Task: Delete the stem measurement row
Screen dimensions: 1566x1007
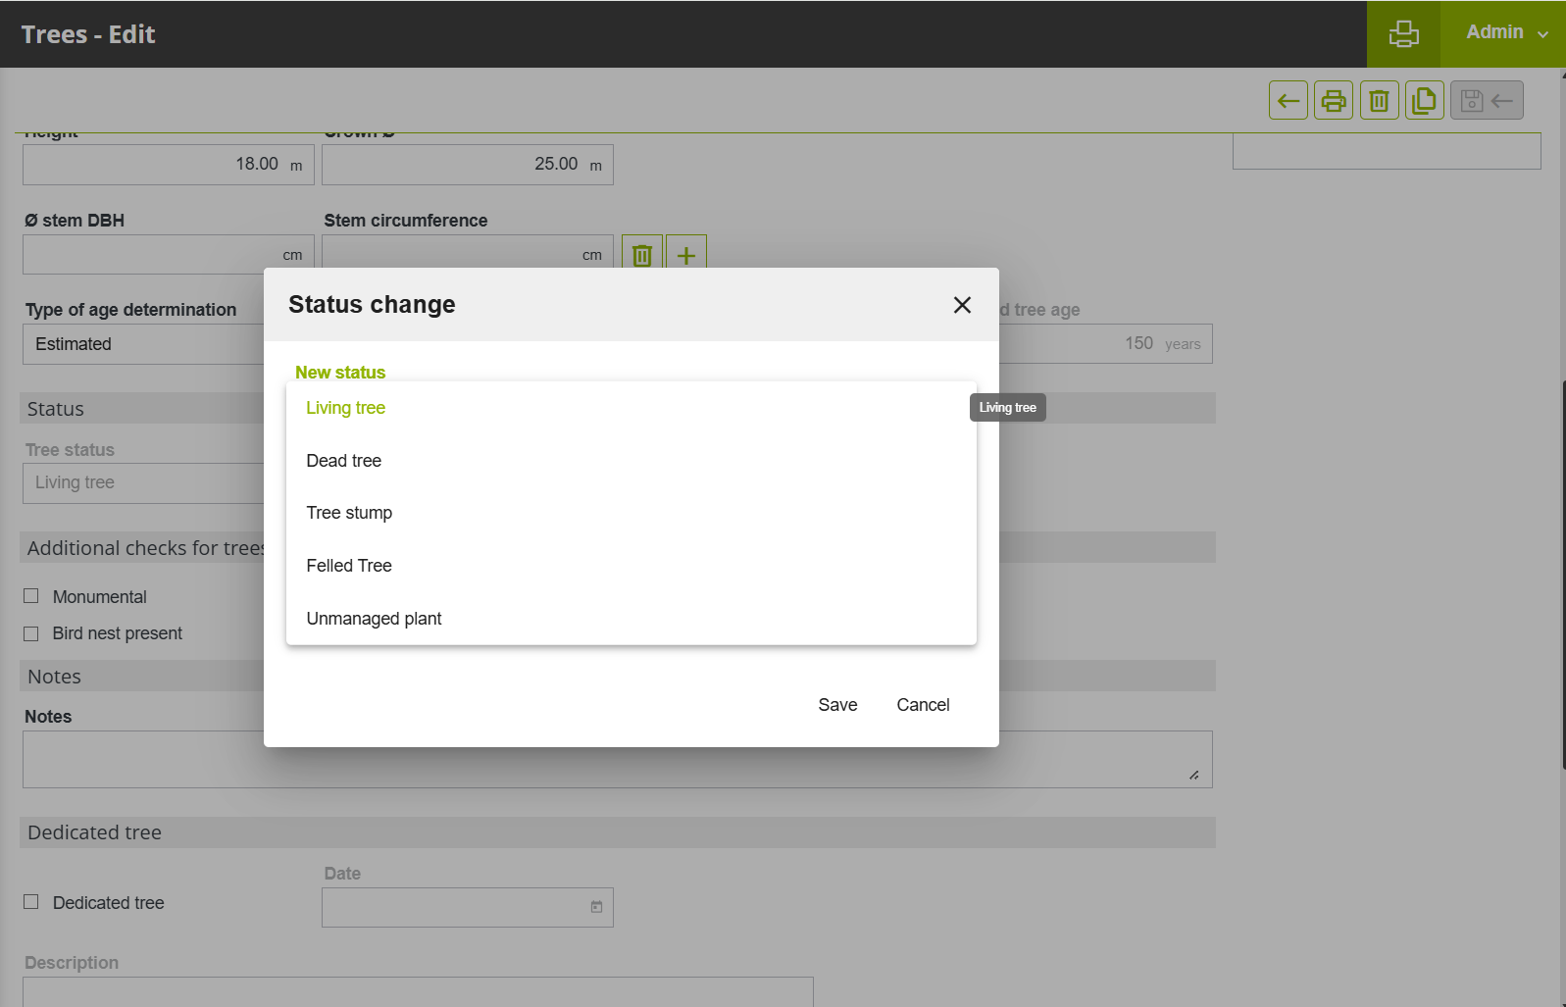Action: click(642, 255)
